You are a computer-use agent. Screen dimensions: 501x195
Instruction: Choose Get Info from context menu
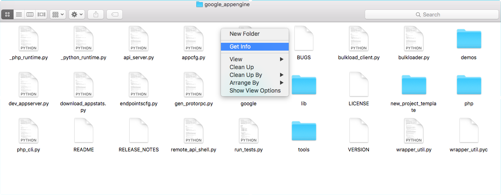pos(255,46)
